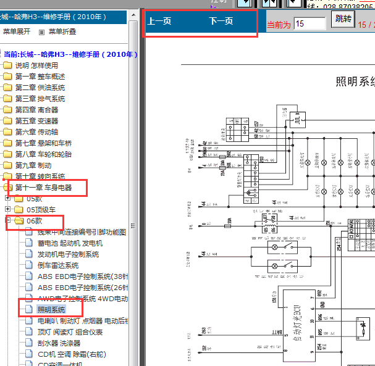Click the open folder icon beside 06款
Screen dimensions: 375x366
[19, 221]
